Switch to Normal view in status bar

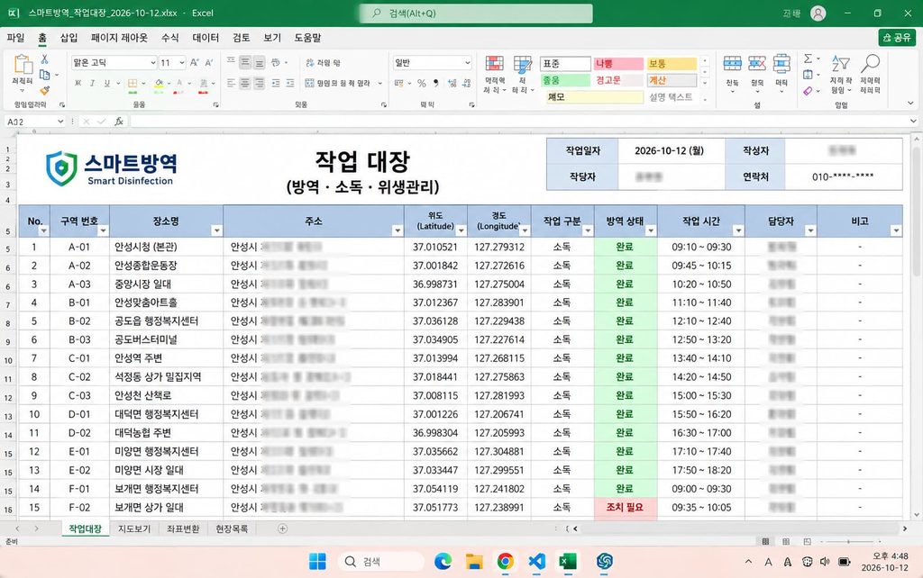click(x=765, y=541)
